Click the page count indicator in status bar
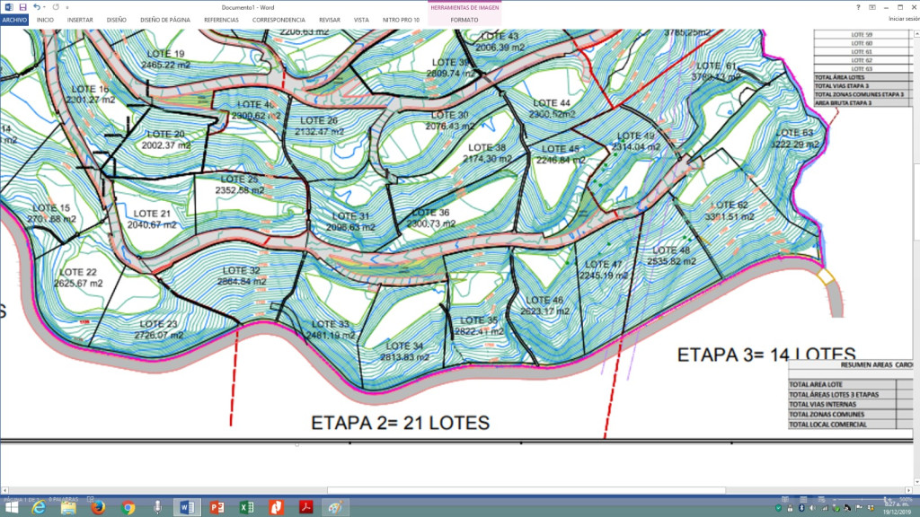 [21, 499]
